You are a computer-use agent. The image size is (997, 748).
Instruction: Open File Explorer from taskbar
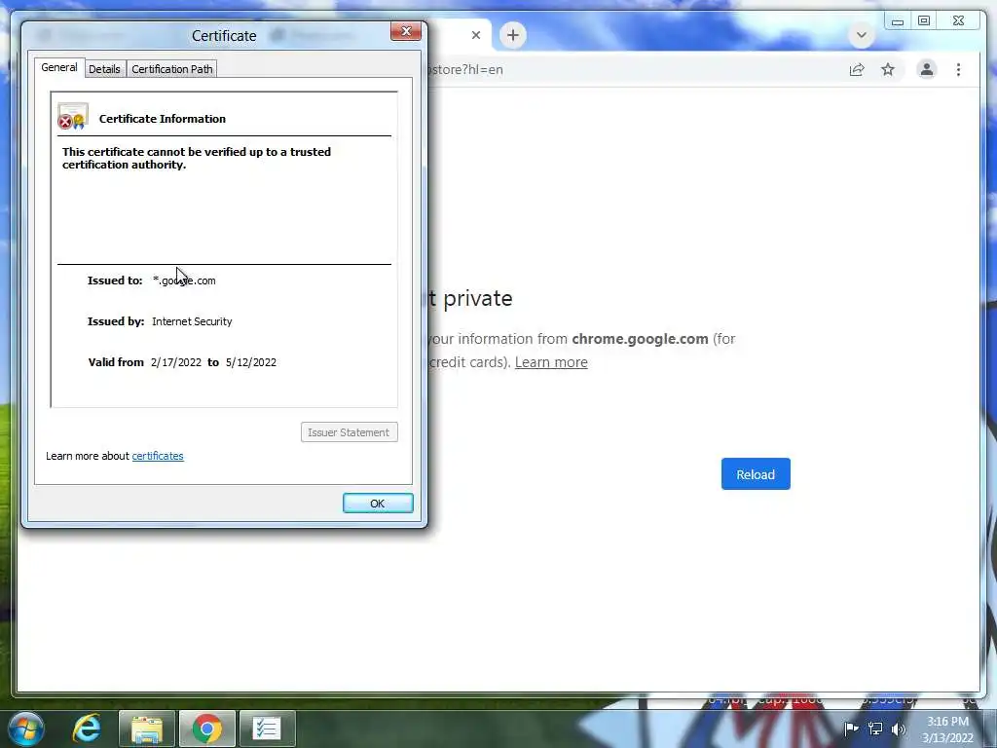[x=146, y=729]
